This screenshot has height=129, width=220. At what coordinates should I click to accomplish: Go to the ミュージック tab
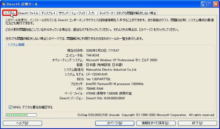pyautogui.click(x=78, y=13)
